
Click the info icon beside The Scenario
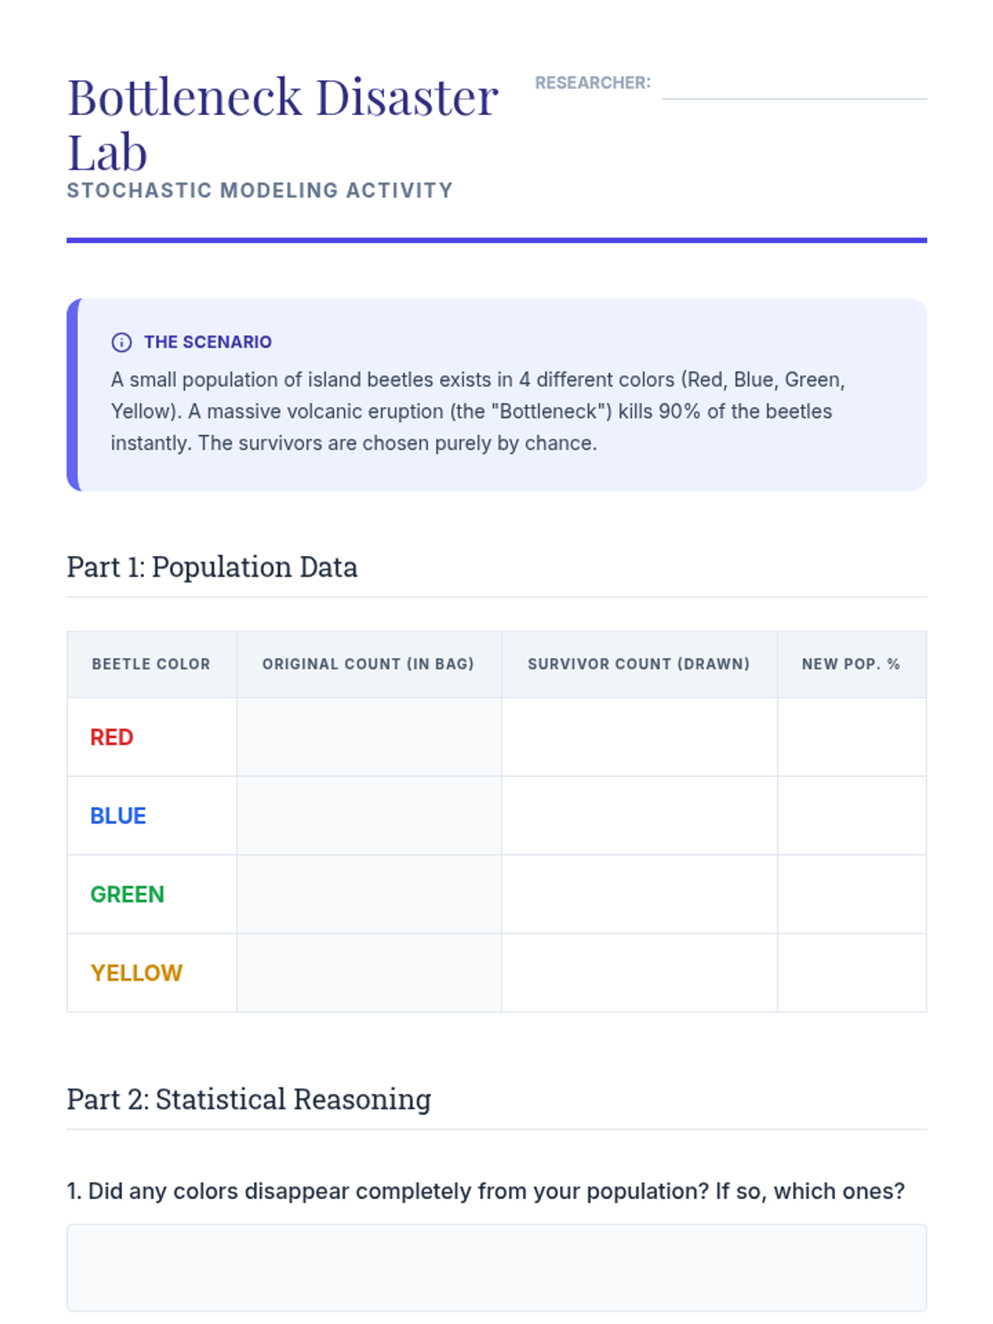point(122,343)
